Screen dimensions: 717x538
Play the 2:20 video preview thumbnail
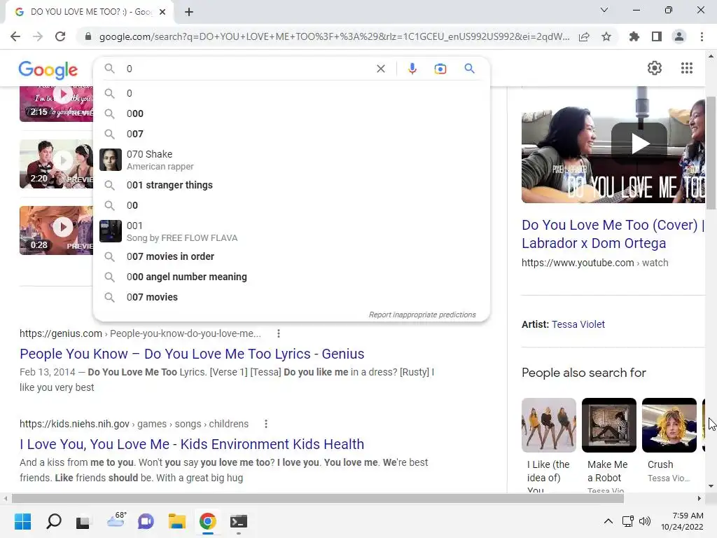(56, 164)
